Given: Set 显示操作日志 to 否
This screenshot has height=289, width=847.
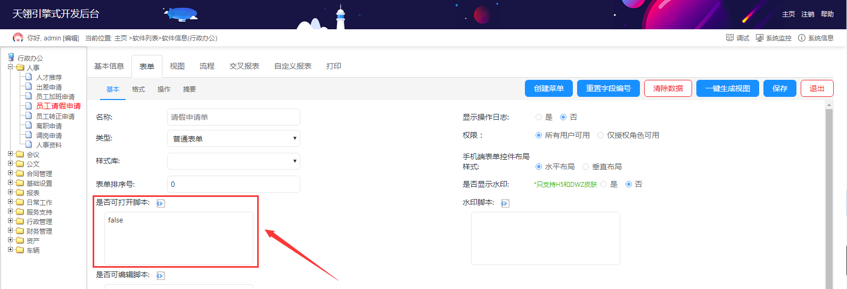Looking at the screenshot, I should click(563, 117).
